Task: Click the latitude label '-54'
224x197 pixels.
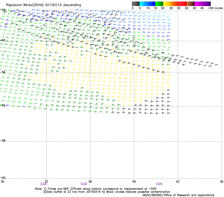Action: click(x=3, y=72)
